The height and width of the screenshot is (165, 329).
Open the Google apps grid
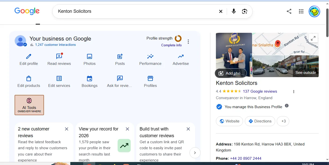[x=301, y=11]
